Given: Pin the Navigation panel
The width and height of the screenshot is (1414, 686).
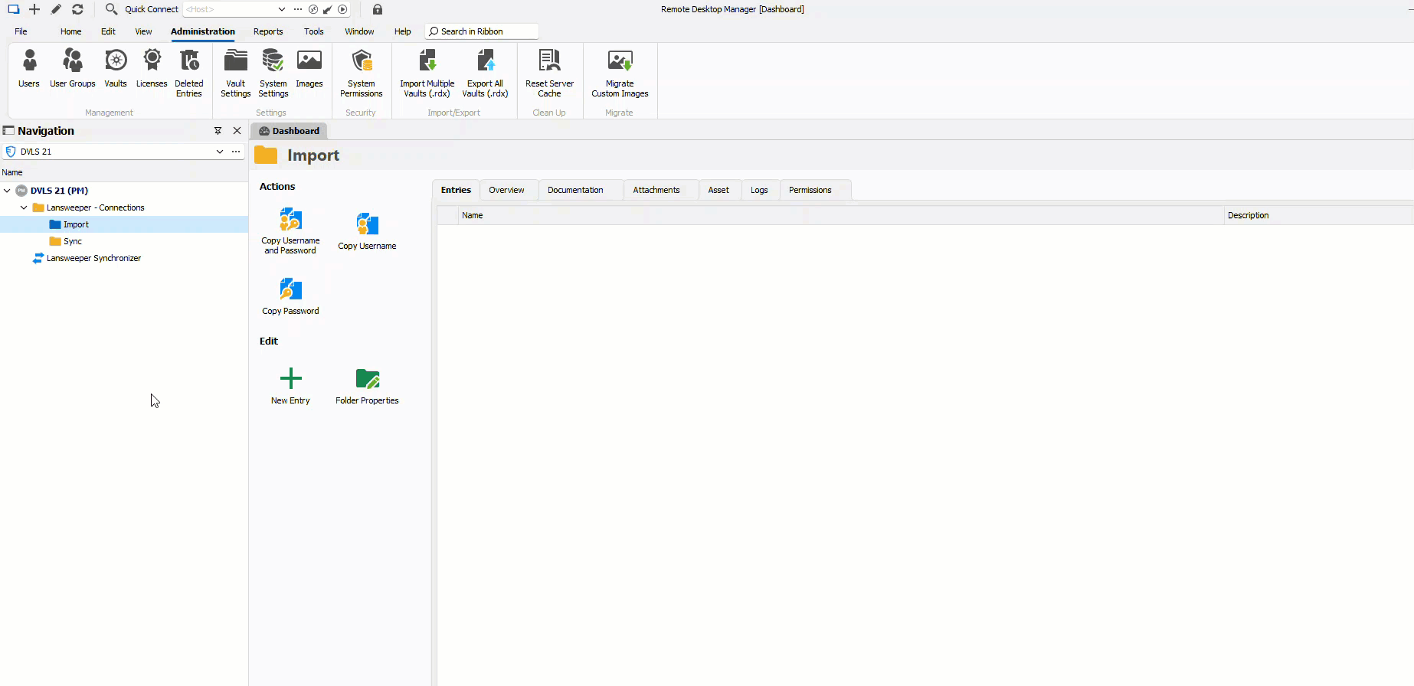Looking at the screenshot, I should pos(218,131).
